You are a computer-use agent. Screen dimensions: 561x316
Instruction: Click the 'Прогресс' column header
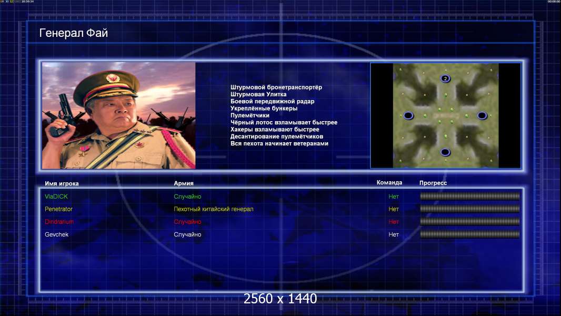[433, 183]
